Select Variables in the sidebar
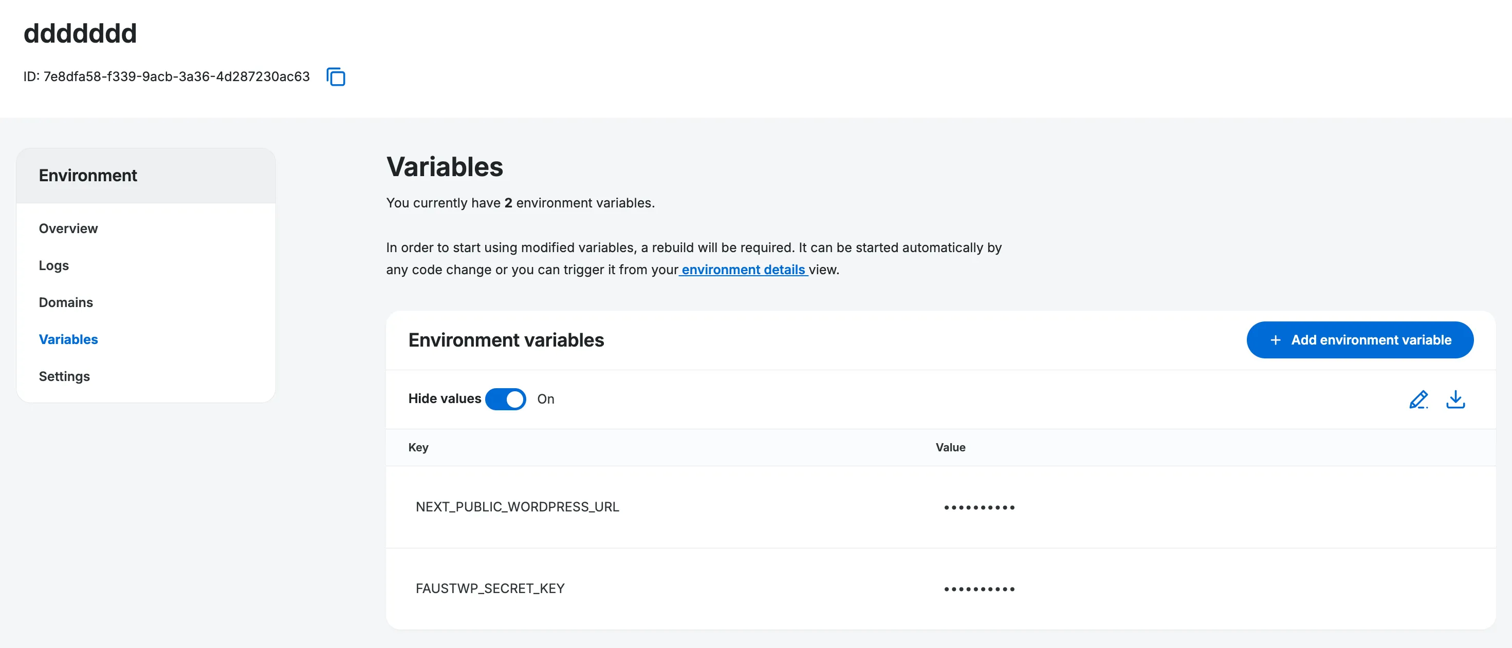 coord(68,339)
